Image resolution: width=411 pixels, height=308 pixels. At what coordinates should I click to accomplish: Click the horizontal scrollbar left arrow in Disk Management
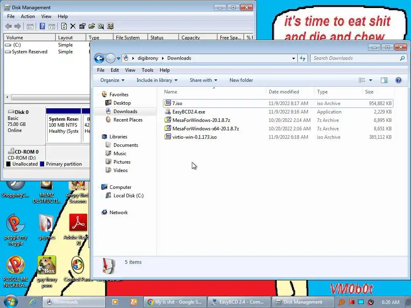pyautogui.click(x=7, y=97)
